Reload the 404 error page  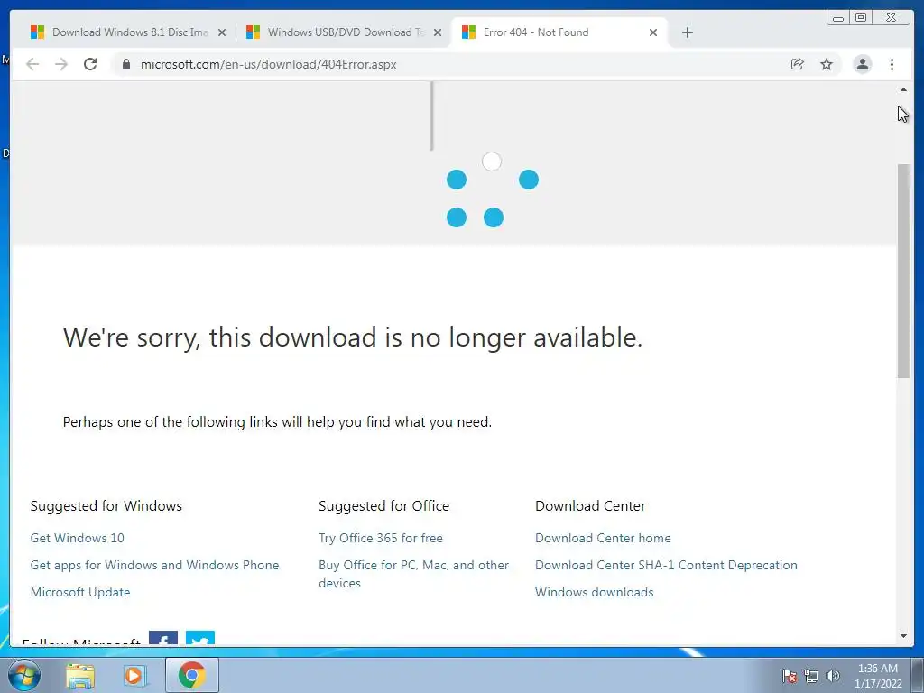(x=90, y=64)
